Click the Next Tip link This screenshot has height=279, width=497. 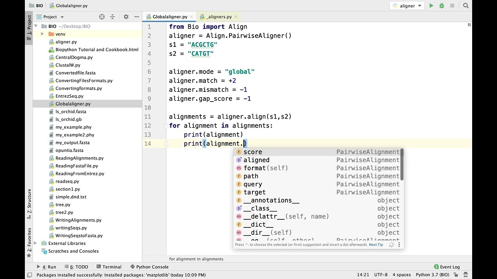[x=376, y=245]
